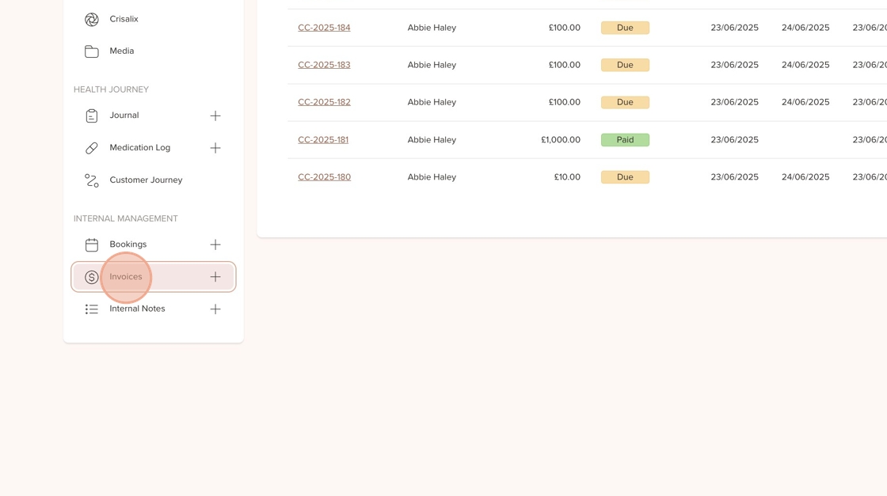Image resolution: width=887 pixels, height=496 pixels.
Task: Click the Invoices dollar-circle icon
Action: click(92, 278)
